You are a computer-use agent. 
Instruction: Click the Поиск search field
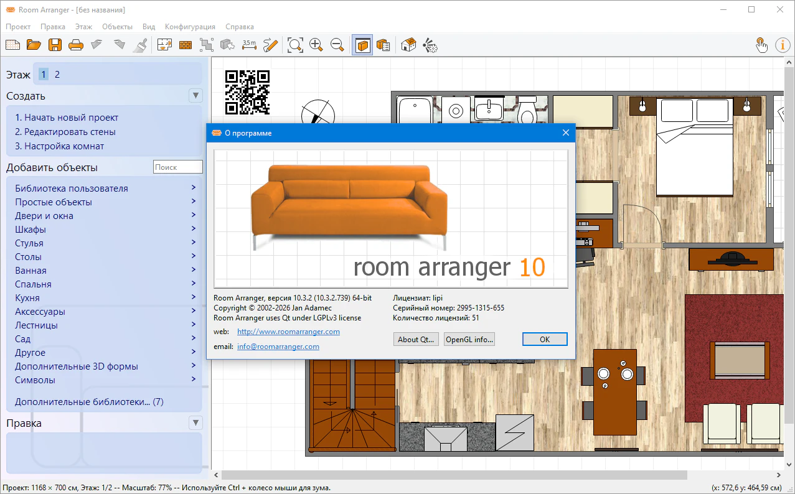177,167
